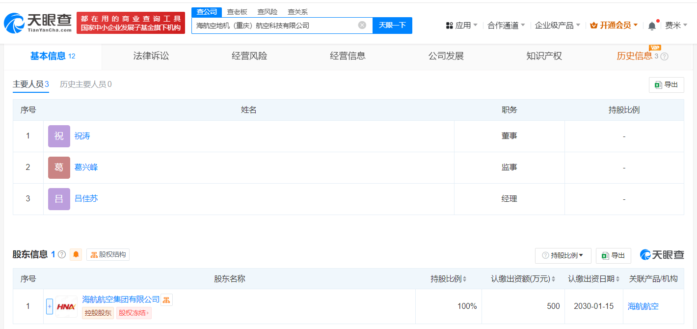Open help icon next to 股东信息

click(62, 254)
